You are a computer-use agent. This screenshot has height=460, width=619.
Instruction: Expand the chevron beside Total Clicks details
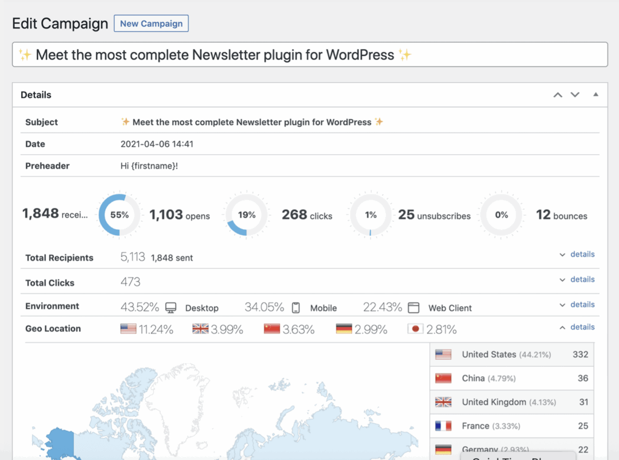(562, 280)
